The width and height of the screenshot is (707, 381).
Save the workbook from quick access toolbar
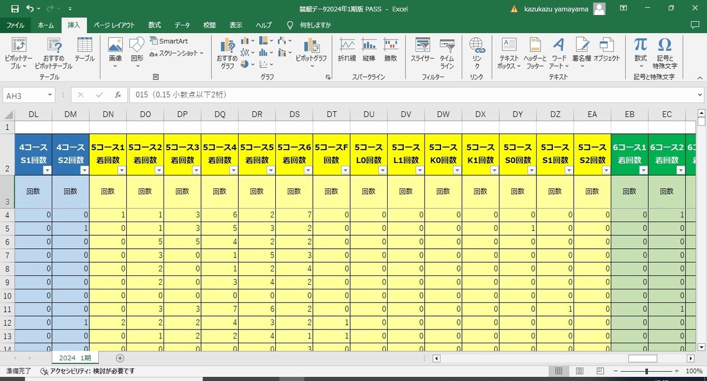[14, 9]
